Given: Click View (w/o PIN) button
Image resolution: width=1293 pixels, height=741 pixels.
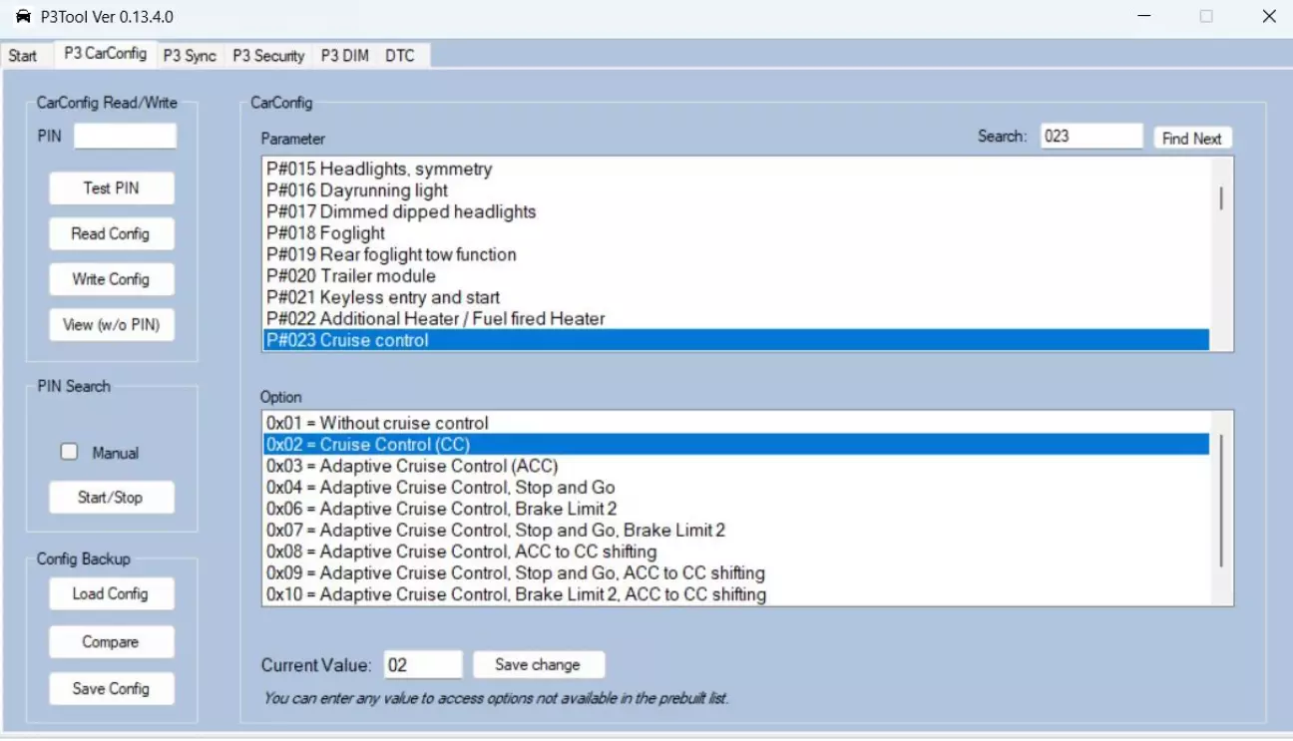Looking at the screenshot, I should point(111,324).
